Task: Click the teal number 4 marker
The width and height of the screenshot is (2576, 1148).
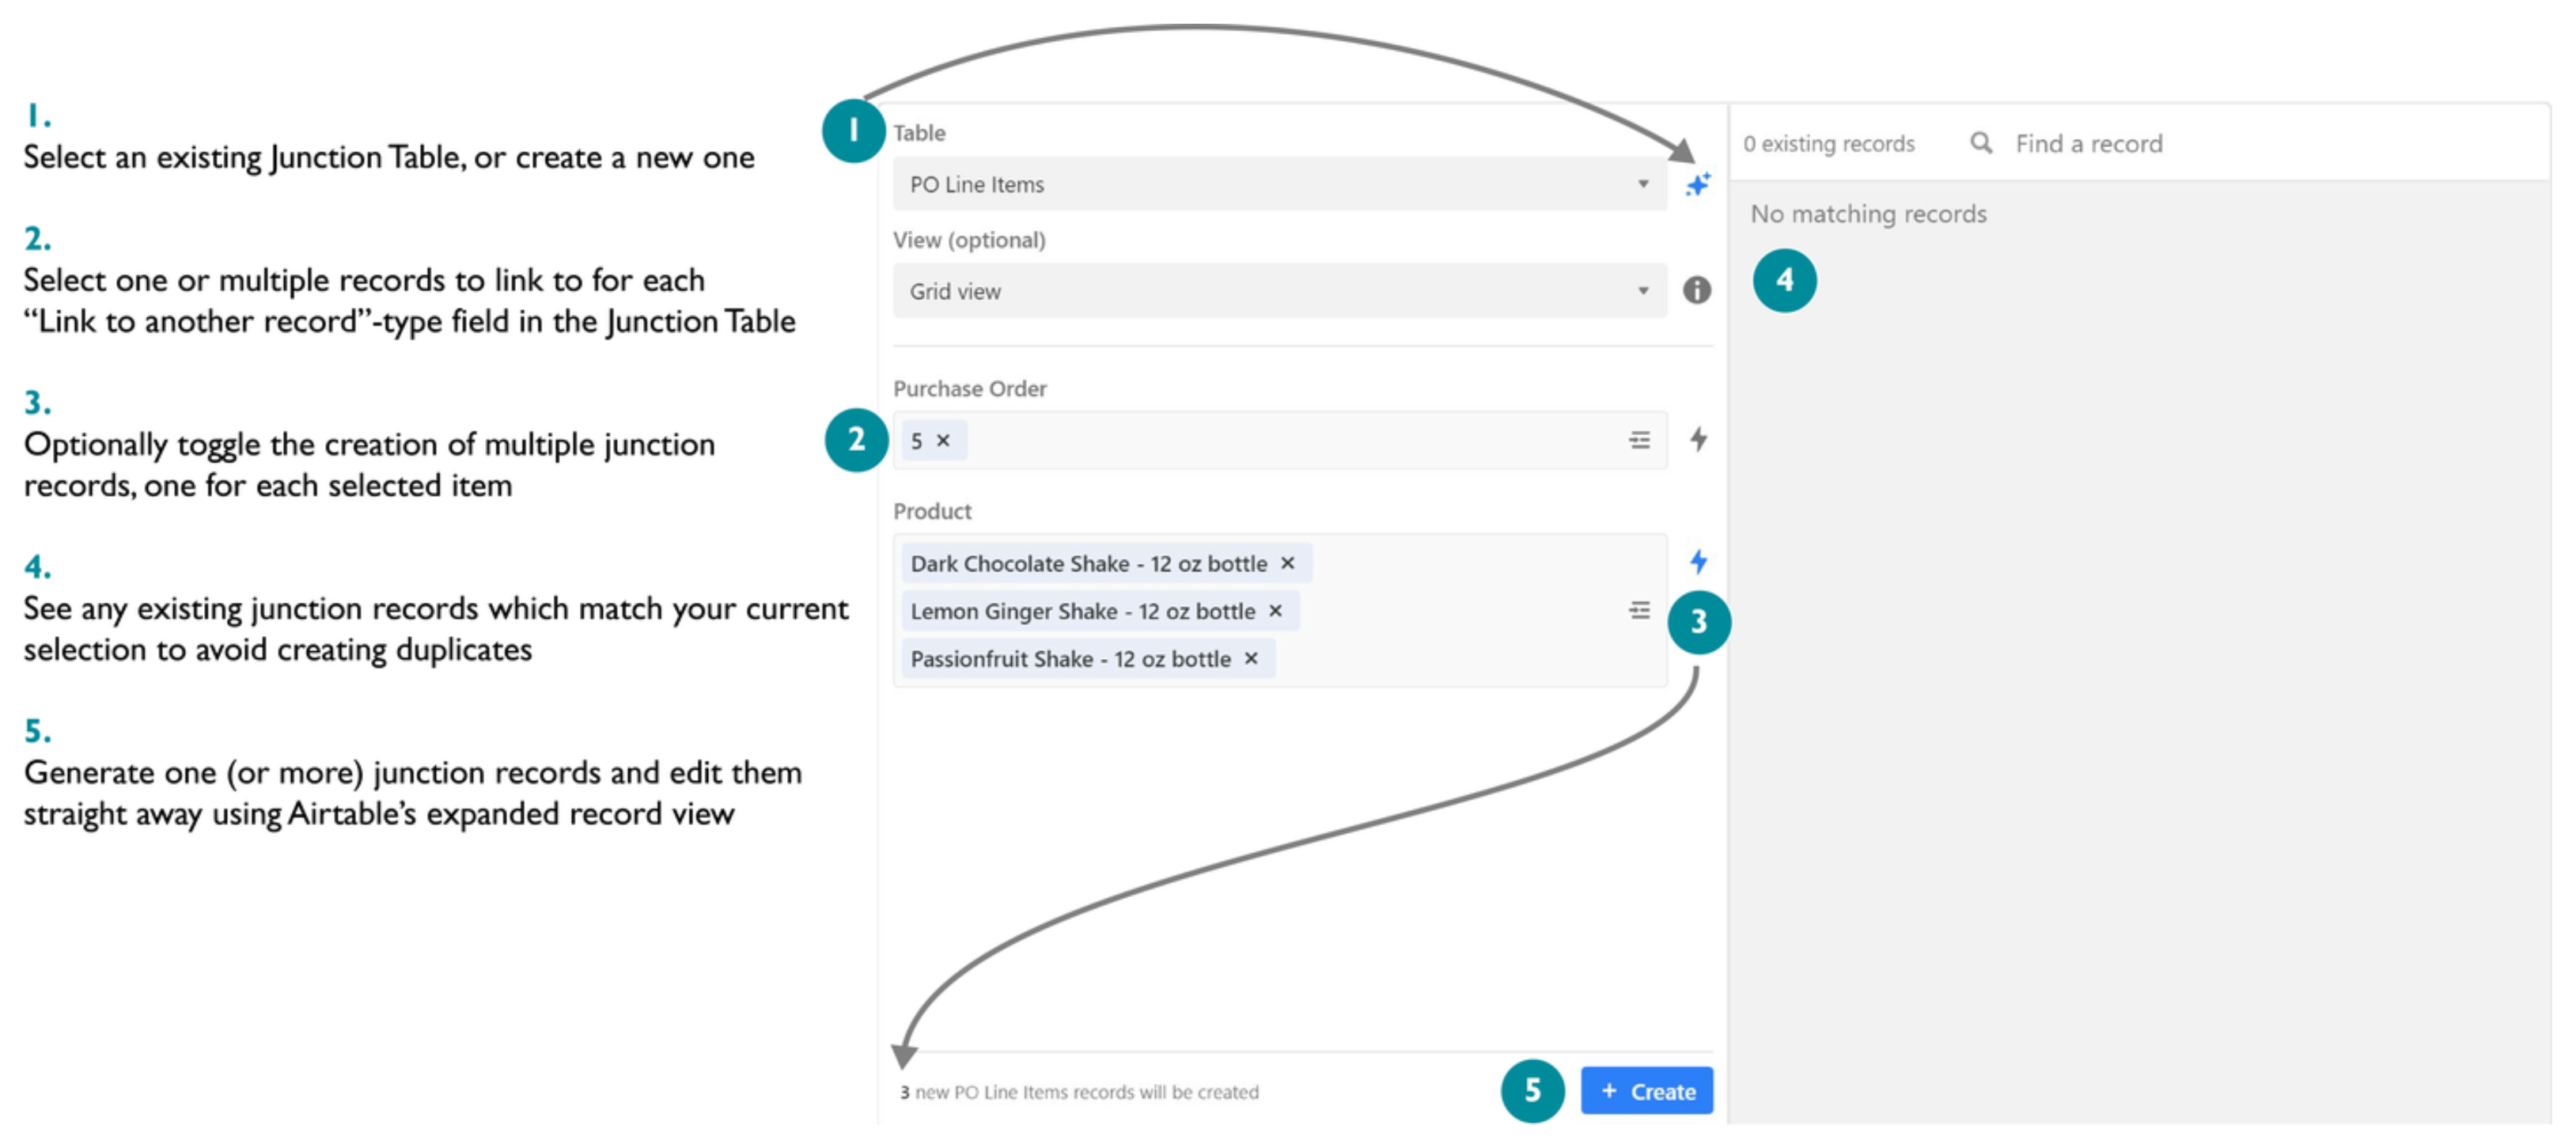Action: 1784,281
